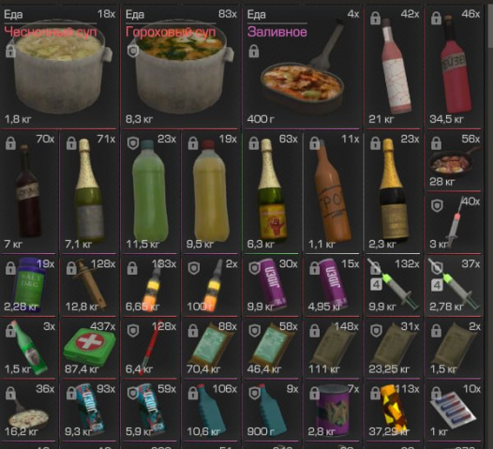This screenshot has height=449, width=493.
Task: Select the purple canned food 7x
Action: tap(333, 411)
